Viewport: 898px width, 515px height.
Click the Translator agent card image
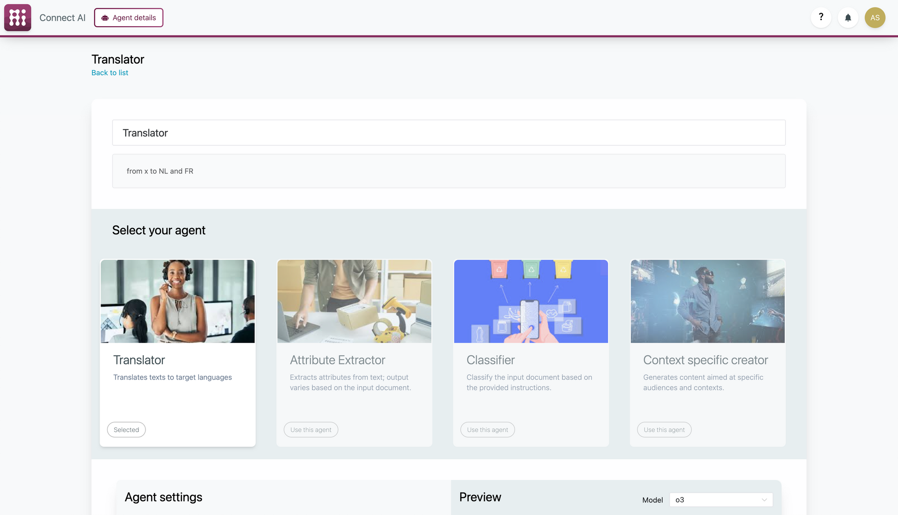click(178, 301)
